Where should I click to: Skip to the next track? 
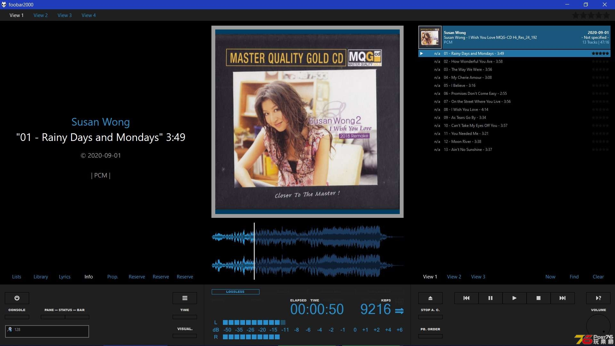(x=562, y=298)
